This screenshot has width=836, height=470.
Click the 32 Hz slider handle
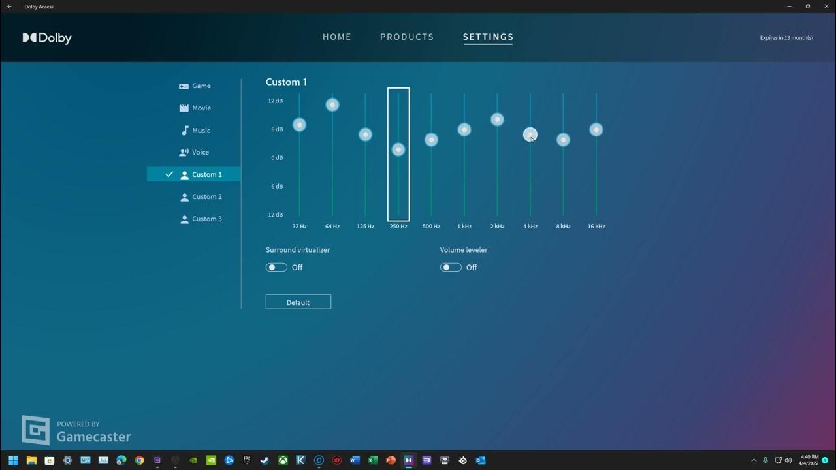point(299,125)
